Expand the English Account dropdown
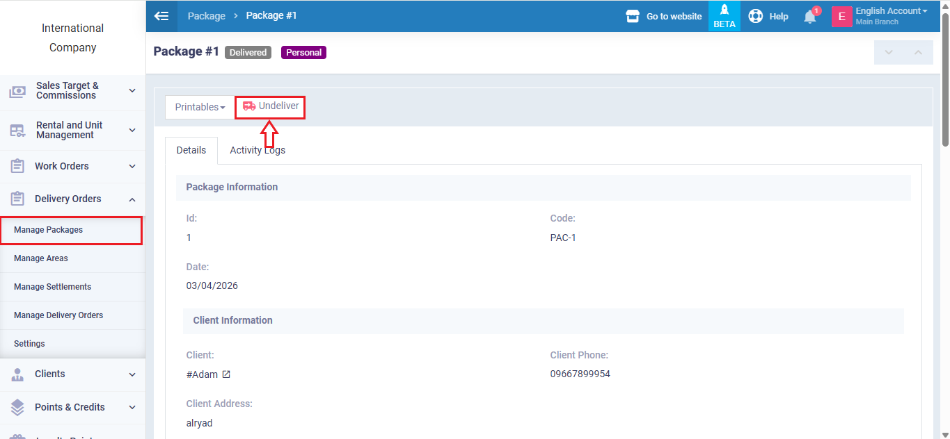This screenshot has height=439, width=950. [892, 11]
